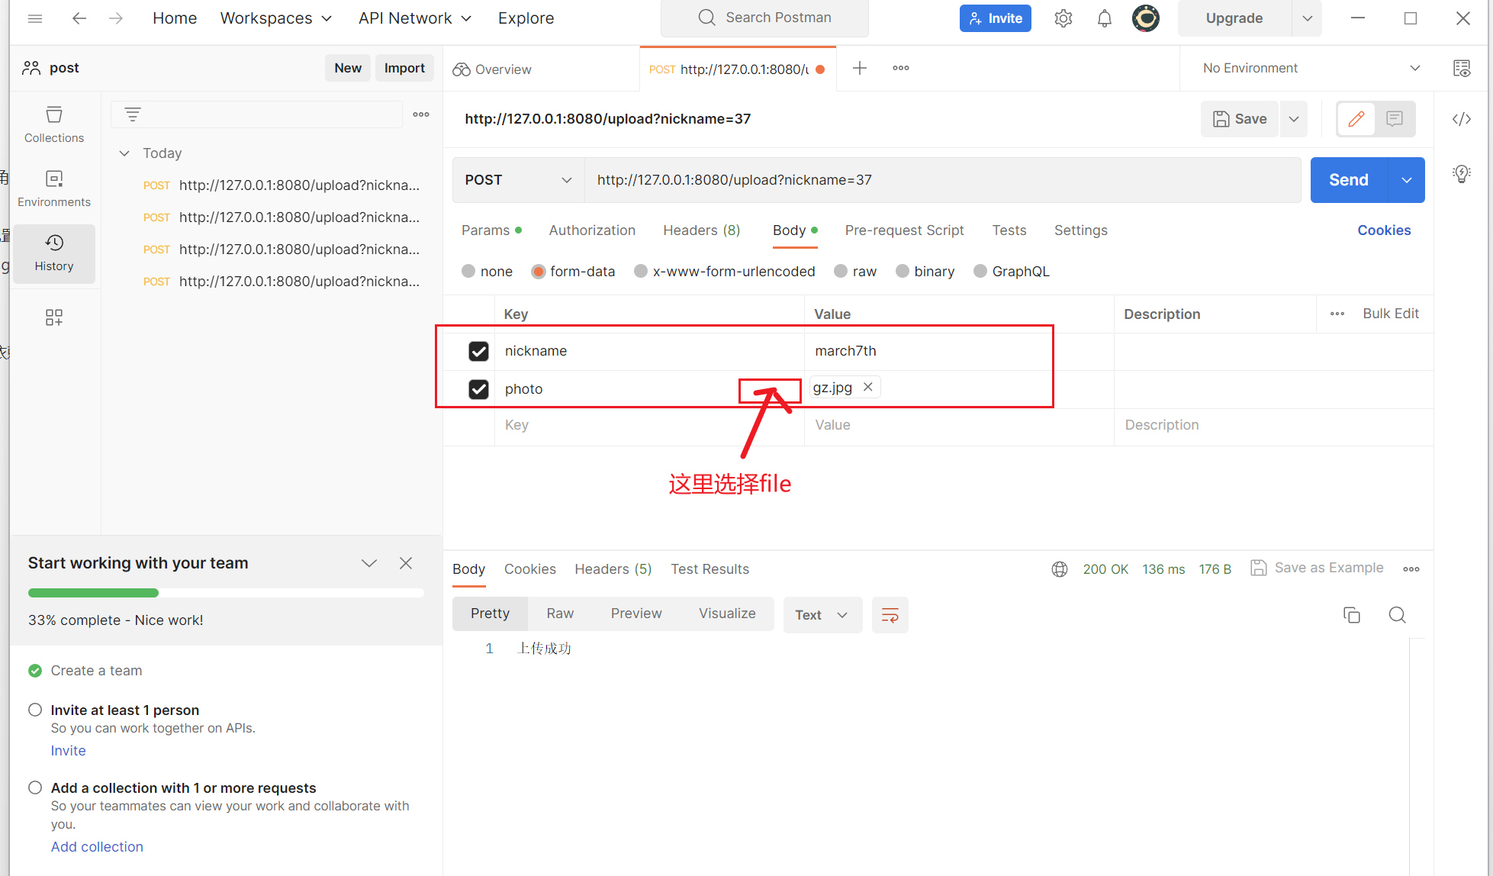Collapse the Today history group

point(124,153)
